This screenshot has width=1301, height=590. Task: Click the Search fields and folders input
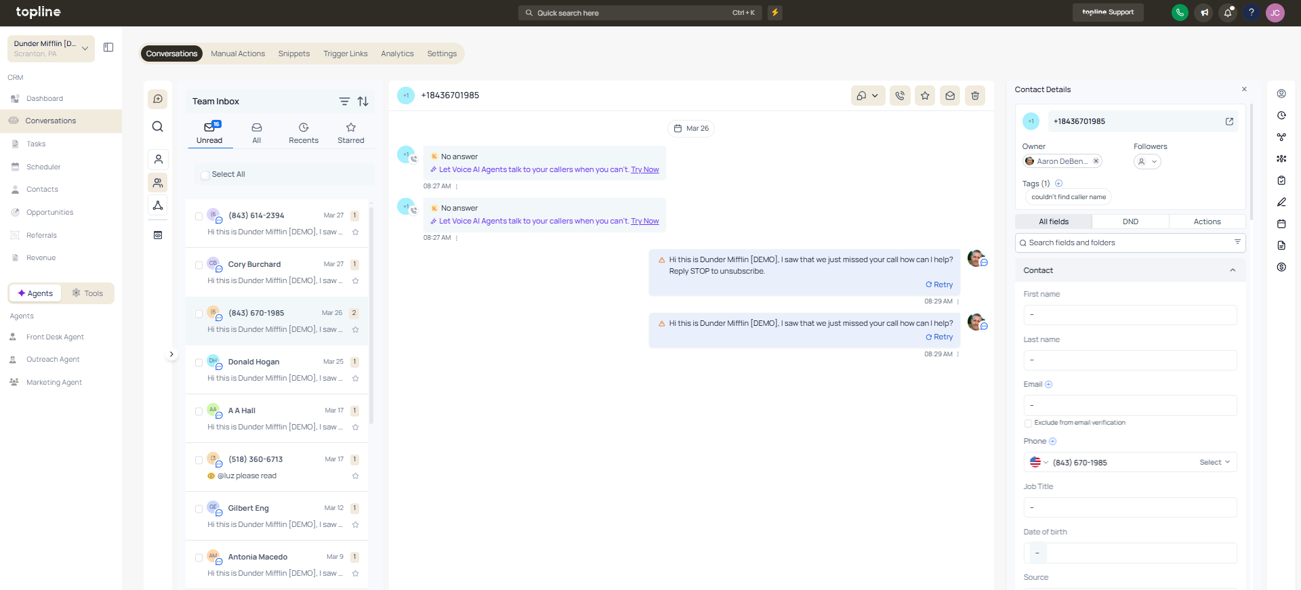click(1130, 243)
